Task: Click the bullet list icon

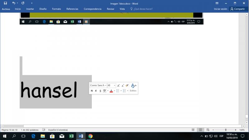Action: [x=118, y=91]
